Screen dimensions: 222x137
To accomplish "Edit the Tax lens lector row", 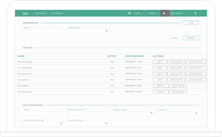I will point(160,62).
